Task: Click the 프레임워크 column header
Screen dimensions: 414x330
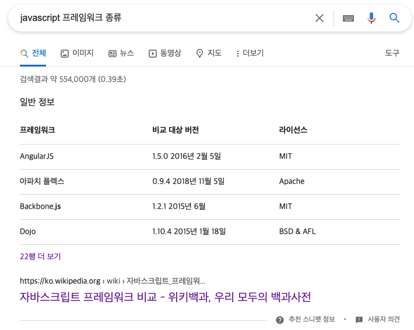Action: [x=37, y=130]
